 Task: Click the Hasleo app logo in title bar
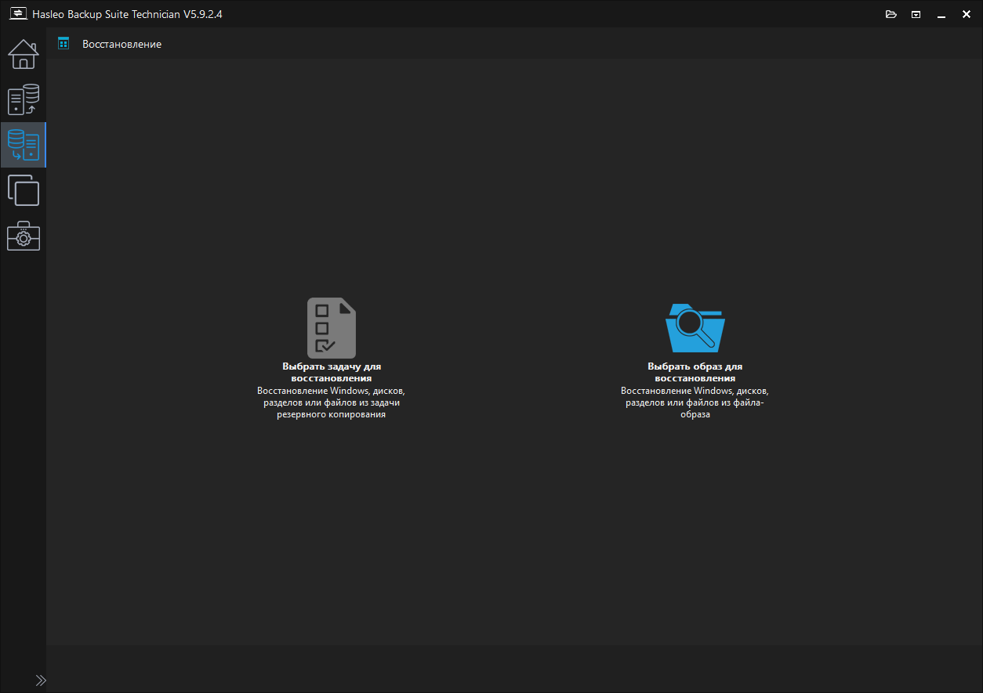17,14
